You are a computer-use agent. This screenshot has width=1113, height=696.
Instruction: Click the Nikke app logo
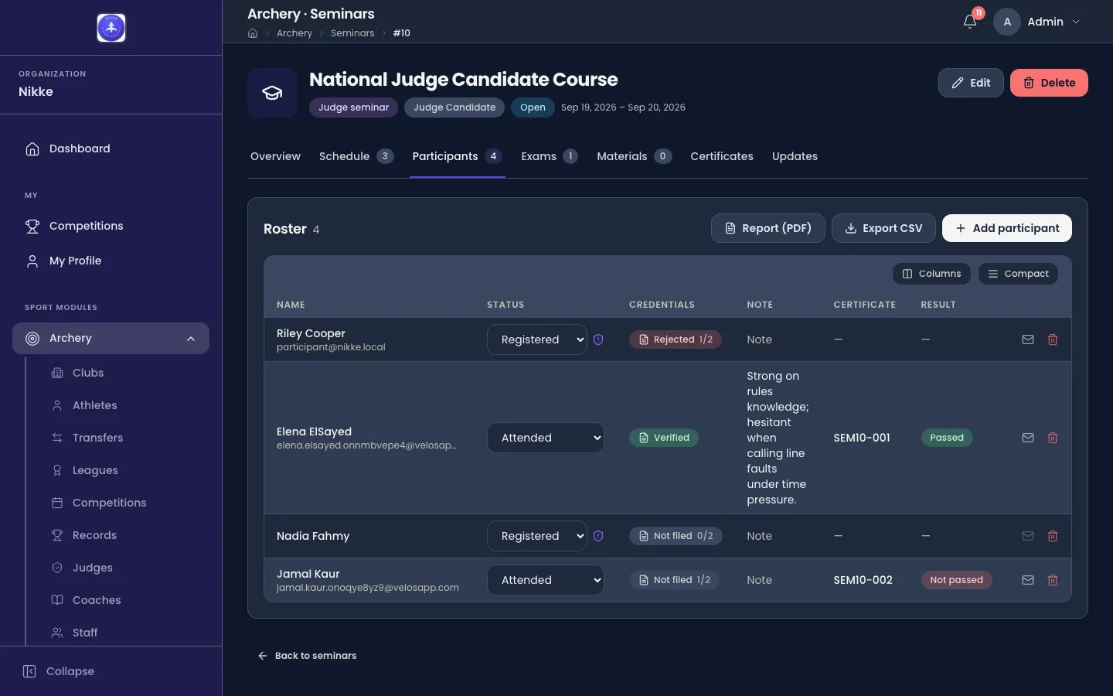[111, 28]
